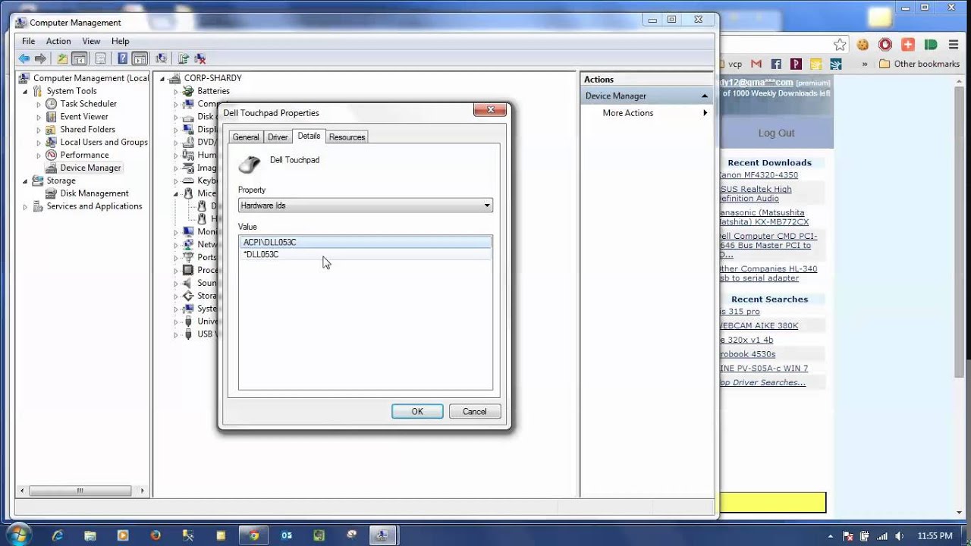
Task: Open the File menu
Action: [x=28, y=41]
